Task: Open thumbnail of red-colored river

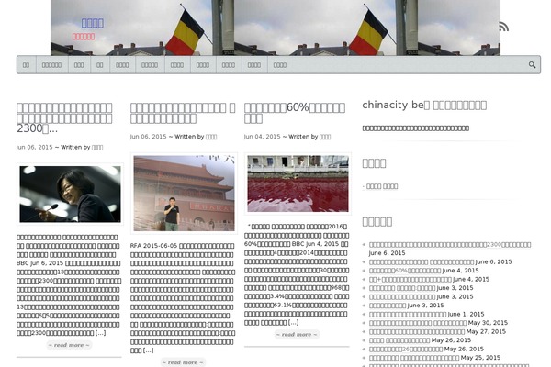Action: pos(298,183)
